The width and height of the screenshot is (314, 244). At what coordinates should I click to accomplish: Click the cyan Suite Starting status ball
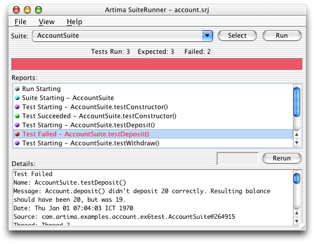tap(17, 98)
